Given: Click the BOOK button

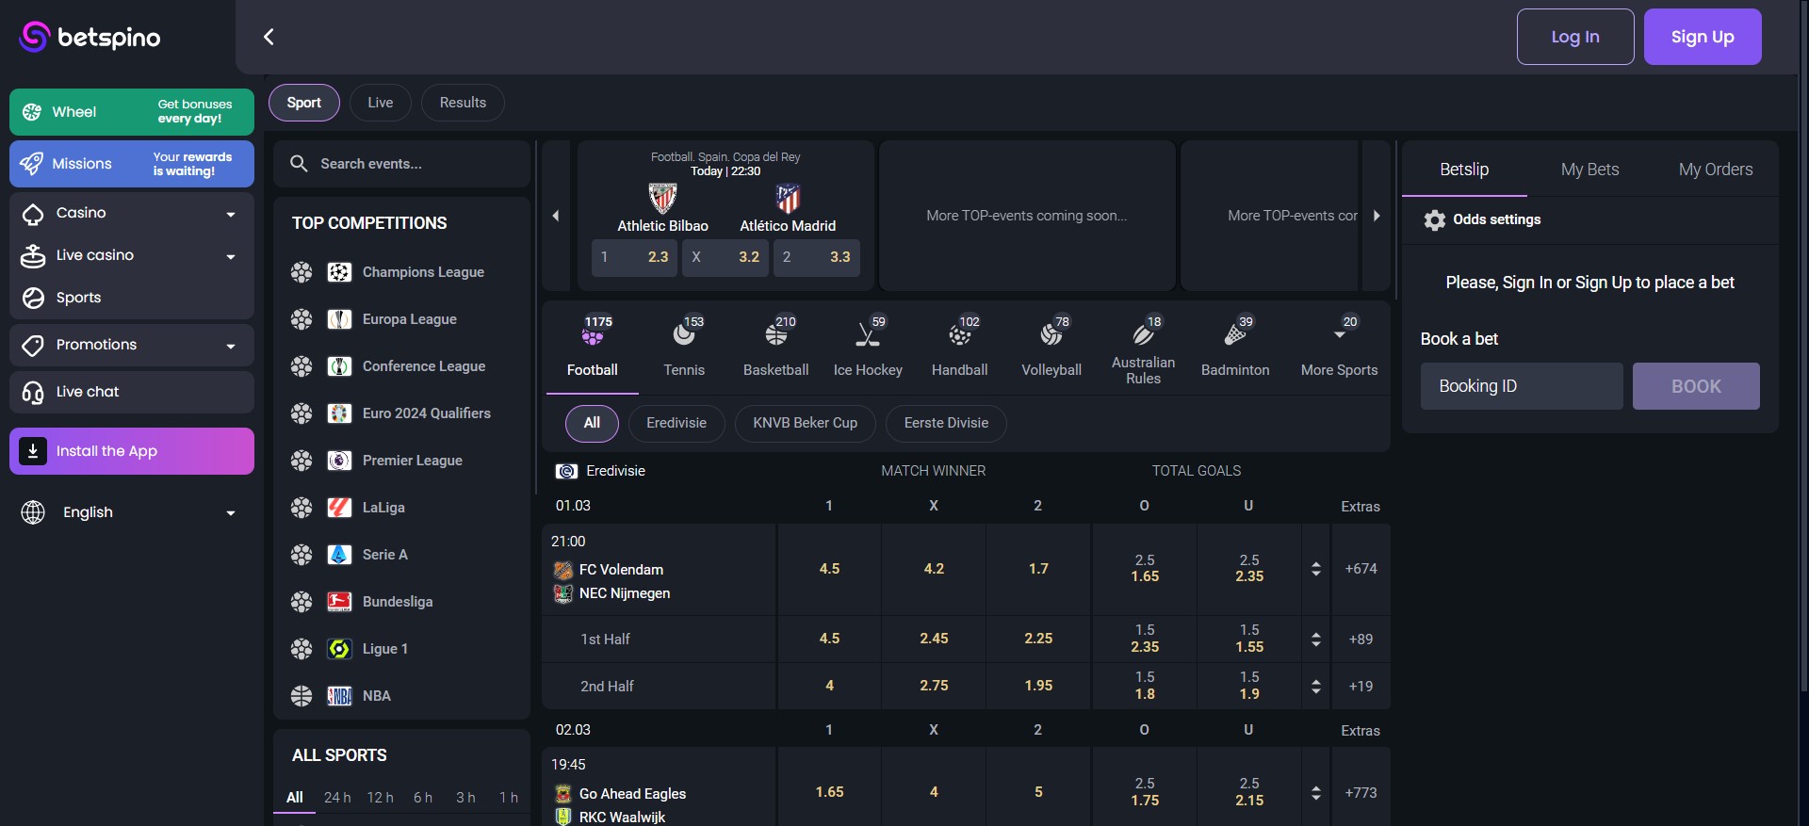Looking at the screenshot, I should 1696,386.
